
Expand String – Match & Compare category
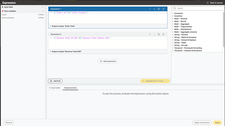(173, 37)
